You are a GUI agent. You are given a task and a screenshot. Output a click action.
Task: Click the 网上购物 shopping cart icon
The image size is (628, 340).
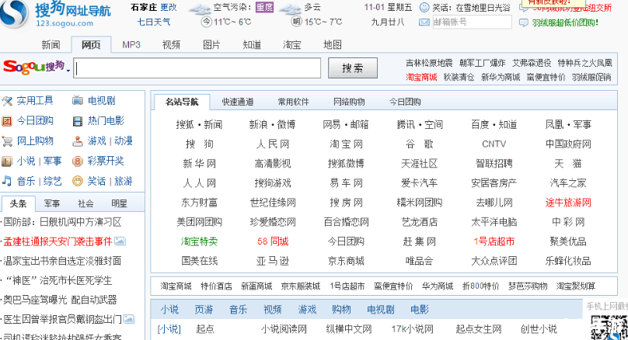point(7,141)
